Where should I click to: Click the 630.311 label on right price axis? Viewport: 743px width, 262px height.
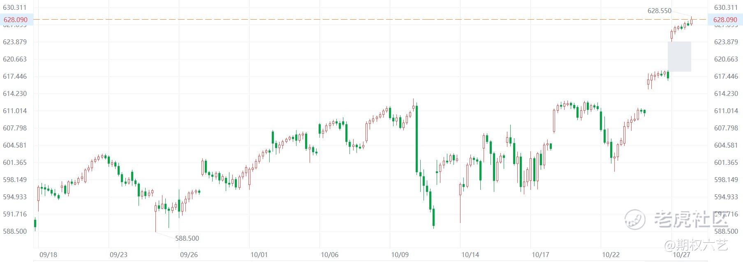(726, 7)
